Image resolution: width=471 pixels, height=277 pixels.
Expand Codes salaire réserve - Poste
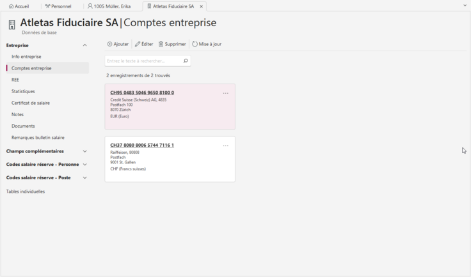click(85, 178)
